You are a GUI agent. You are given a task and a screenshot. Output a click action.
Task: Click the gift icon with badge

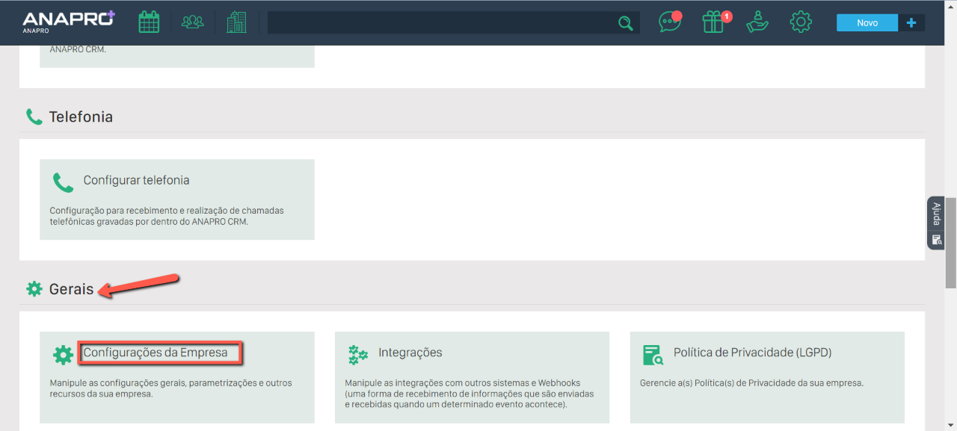(714, 22)
